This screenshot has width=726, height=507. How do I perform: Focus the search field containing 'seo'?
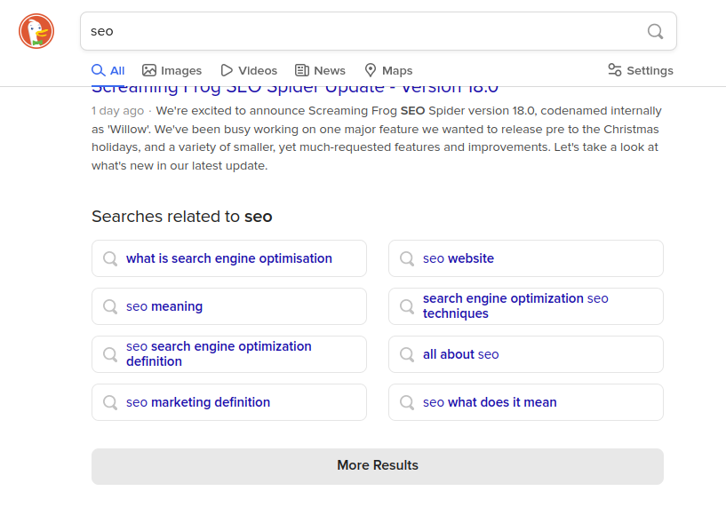[379, 31]
